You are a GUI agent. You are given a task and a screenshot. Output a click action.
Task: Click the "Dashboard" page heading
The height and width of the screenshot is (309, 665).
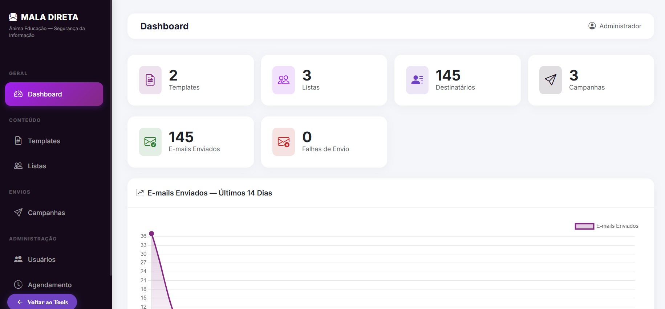165,26
